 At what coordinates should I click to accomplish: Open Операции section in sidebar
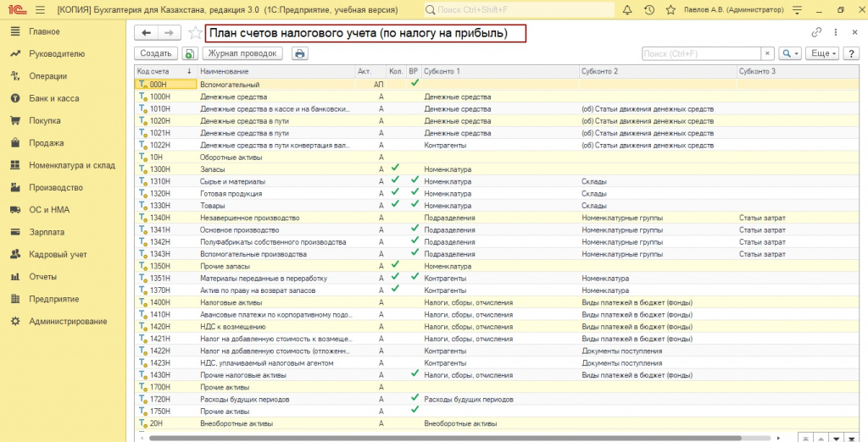[48, 76]
